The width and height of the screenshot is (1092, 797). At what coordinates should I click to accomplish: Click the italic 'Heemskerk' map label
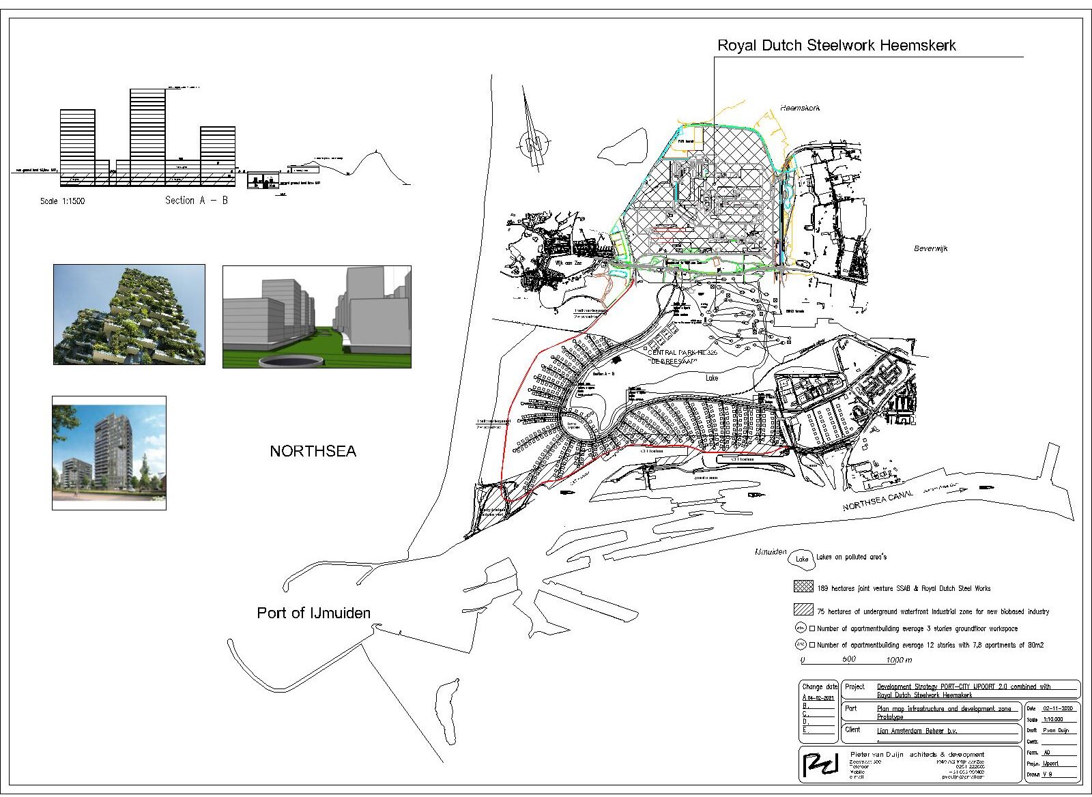800,108
